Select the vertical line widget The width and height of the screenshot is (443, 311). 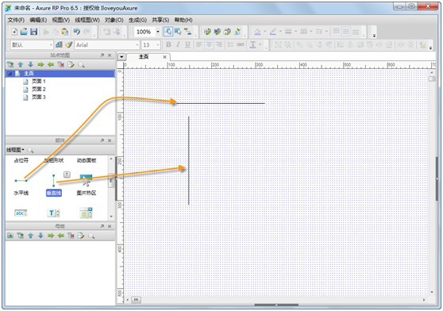click(54, 185)
